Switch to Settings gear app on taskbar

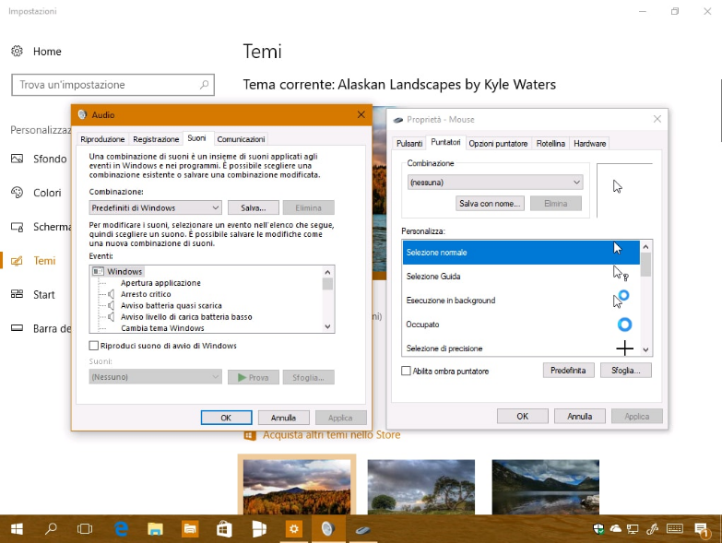click(293, 529)
